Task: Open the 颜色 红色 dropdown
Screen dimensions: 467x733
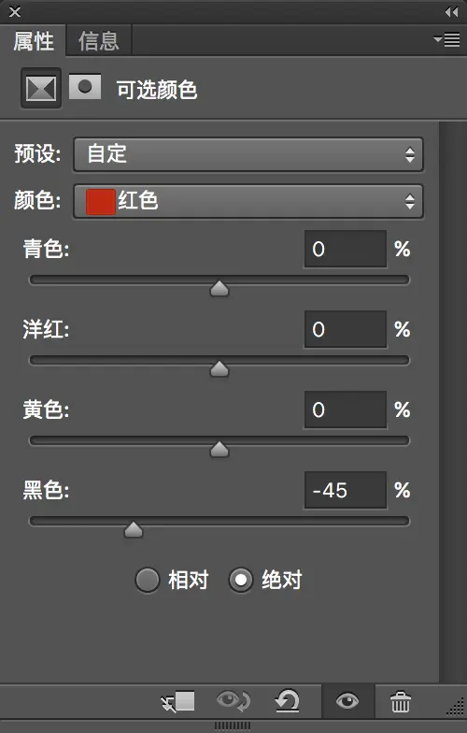Action: (x=248, y=202)
